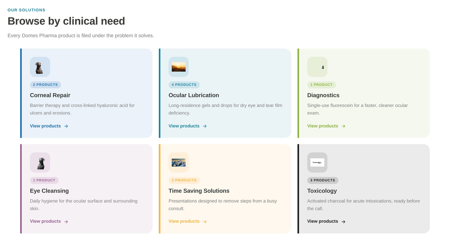Click the 1 PRODUCT badge in Eye Cleansing
Image resolution: width=450 pixels, height=241 pixels.
click(x=44, y=180)
